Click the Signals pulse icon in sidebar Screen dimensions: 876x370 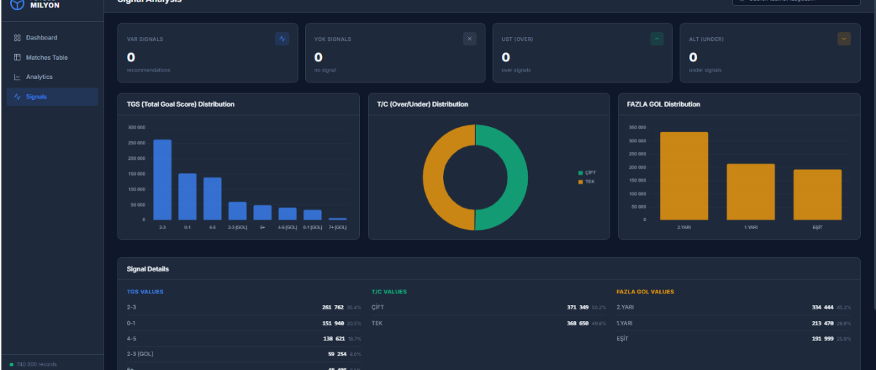tap(18, 96)
